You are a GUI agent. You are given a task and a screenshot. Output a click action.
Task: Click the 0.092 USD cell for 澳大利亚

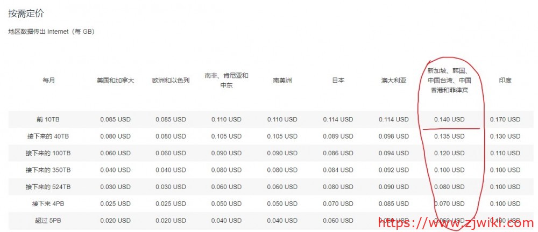[394, 170]
